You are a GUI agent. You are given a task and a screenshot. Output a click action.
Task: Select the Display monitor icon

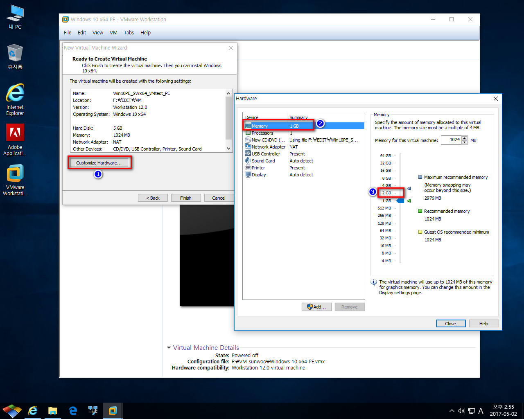pyautogui.click(x=248, y=175)
